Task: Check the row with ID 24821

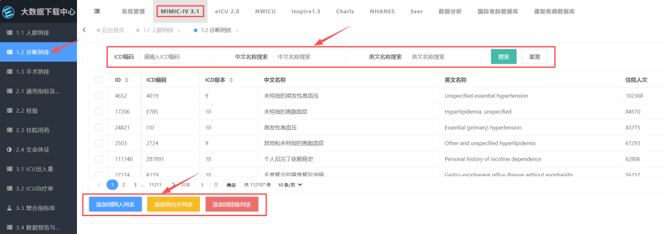Action: click(99, 127)
